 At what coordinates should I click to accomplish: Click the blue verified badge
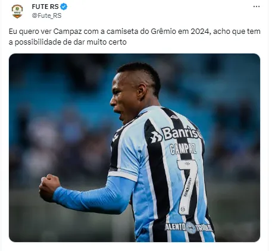point(64,7)
